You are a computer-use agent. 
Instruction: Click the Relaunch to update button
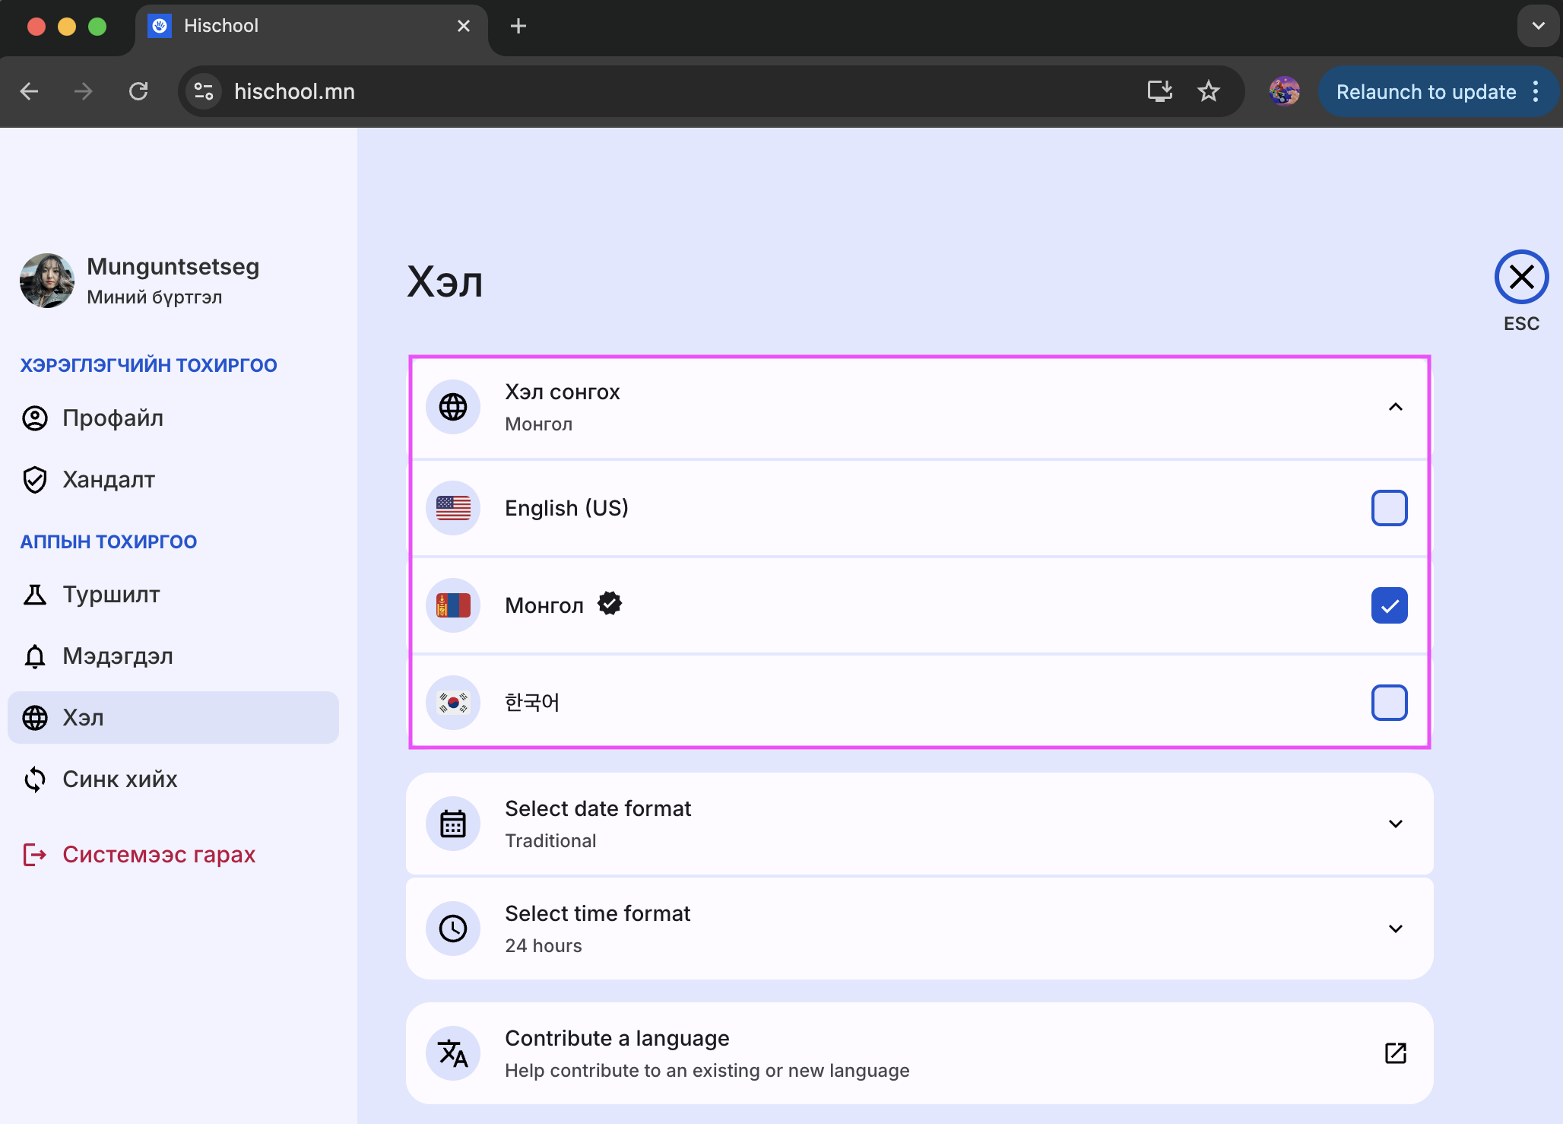1425,91
